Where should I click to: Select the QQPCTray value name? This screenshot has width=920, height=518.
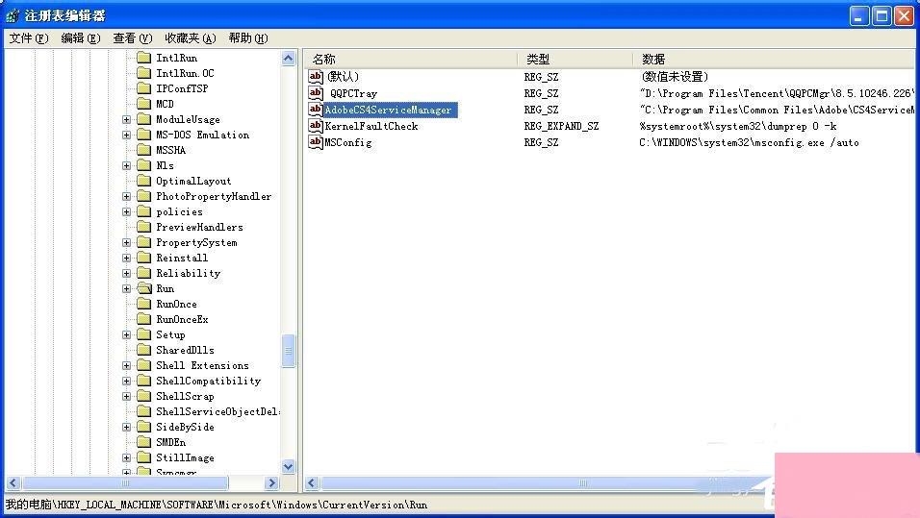tap(353, 93)
